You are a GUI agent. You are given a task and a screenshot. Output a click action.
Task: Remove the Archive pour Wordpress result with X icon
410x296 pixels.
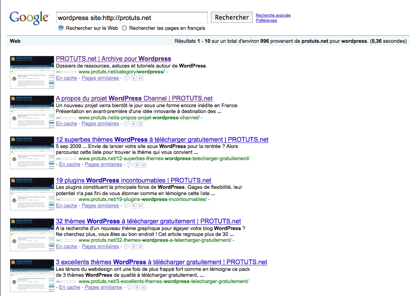pos(140,78)
